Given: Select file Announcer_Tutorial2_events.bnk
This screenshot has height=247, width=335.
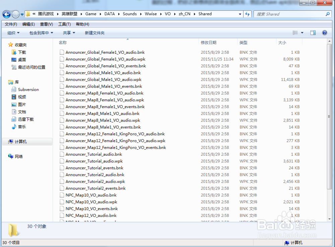Looking at the screenshot, I should tap(95, 188).
